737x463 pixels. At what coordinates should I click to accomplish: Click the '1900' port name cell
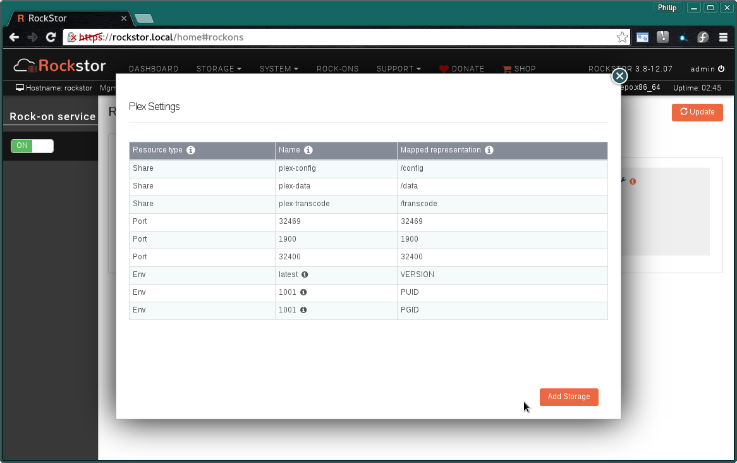[336, 239]
